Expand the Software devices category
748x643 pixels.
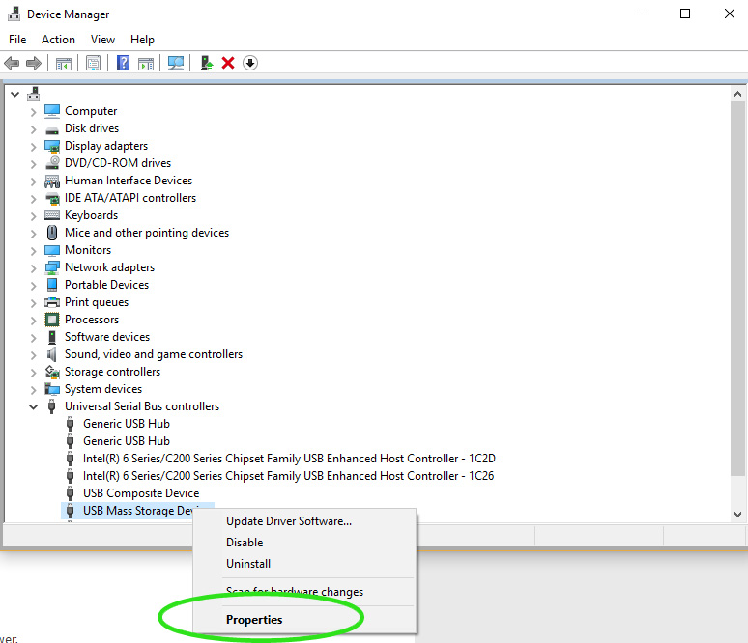[x=33, y=338]
